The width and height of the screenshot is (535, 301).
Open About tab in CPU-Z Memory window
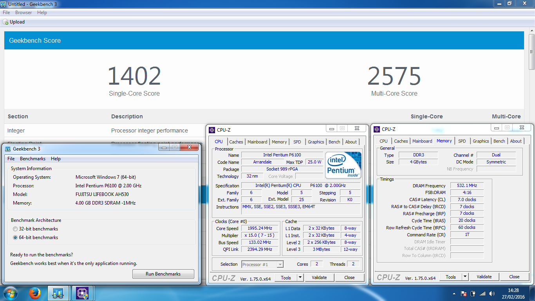point(516,141)
